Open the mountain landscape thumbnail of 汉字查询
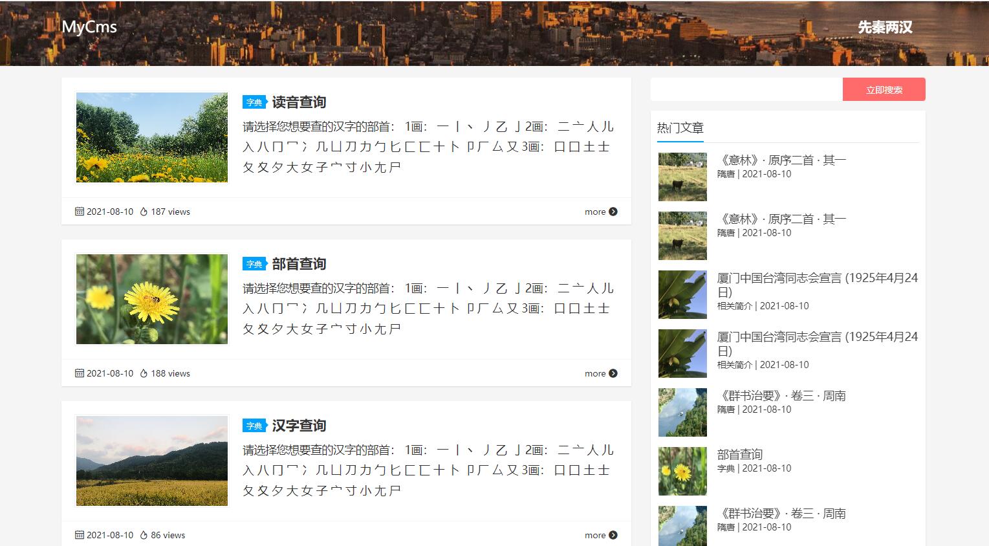 pos(152,461)
